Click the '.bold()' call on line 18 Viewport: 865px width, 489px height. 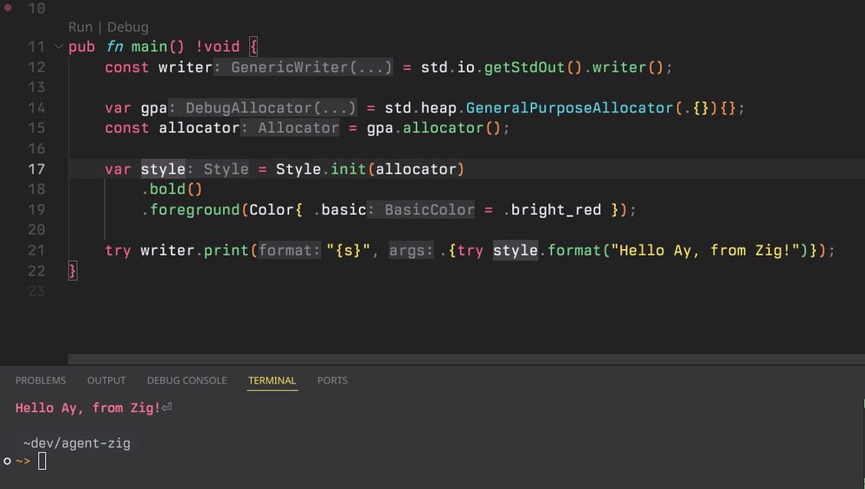pyautogui.click(x=172, y=189)
